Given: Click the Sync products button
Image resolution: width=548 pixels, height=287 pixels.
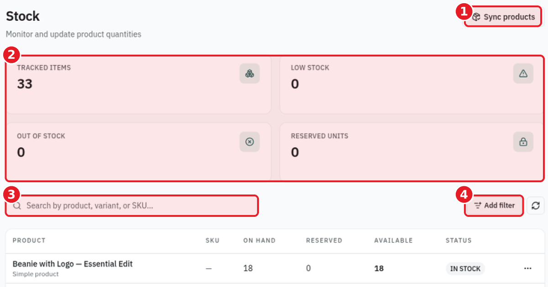Looking at the screenshot, I should 503,17.
